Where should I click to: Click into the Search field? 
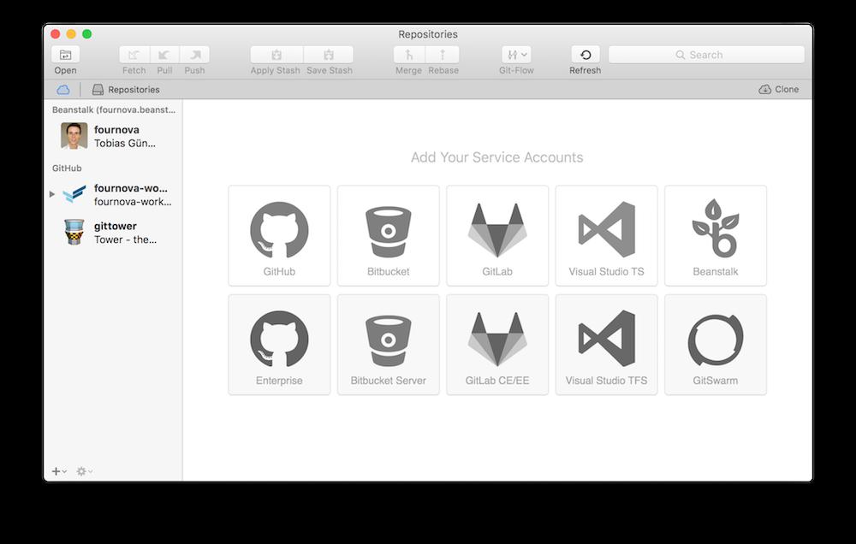(706, 55)
